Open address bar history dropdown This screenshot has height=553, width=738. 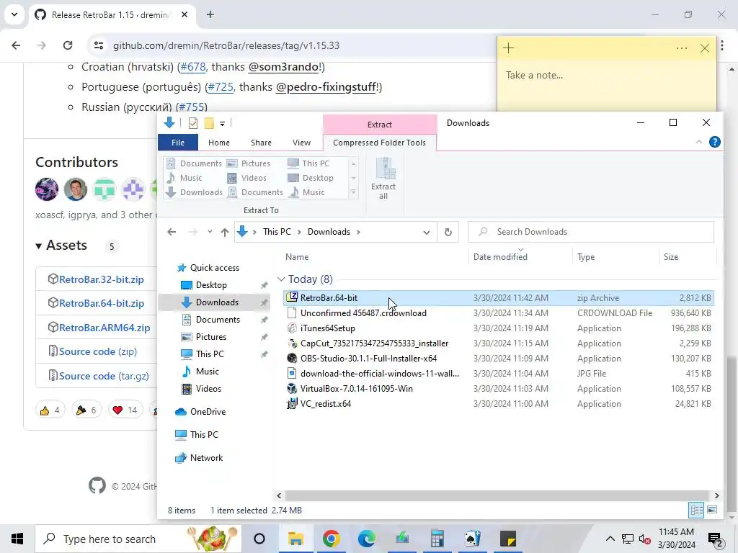pyautogui.click(x=427, y=233)
